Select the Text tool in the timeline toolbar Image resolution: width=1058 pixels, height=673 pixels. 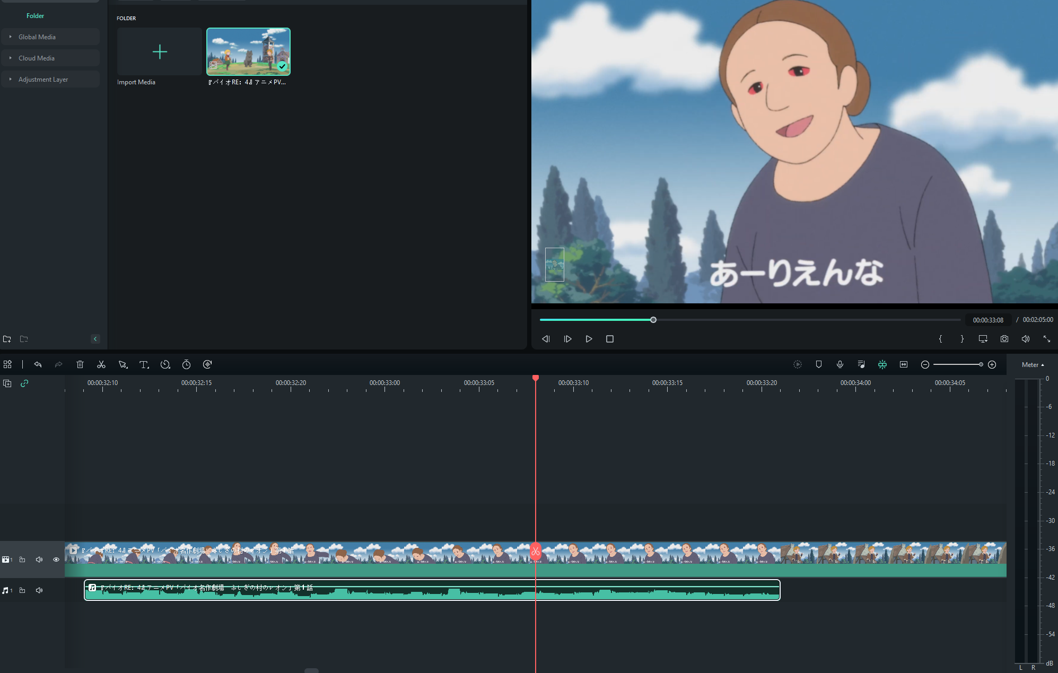pos(144,364)
